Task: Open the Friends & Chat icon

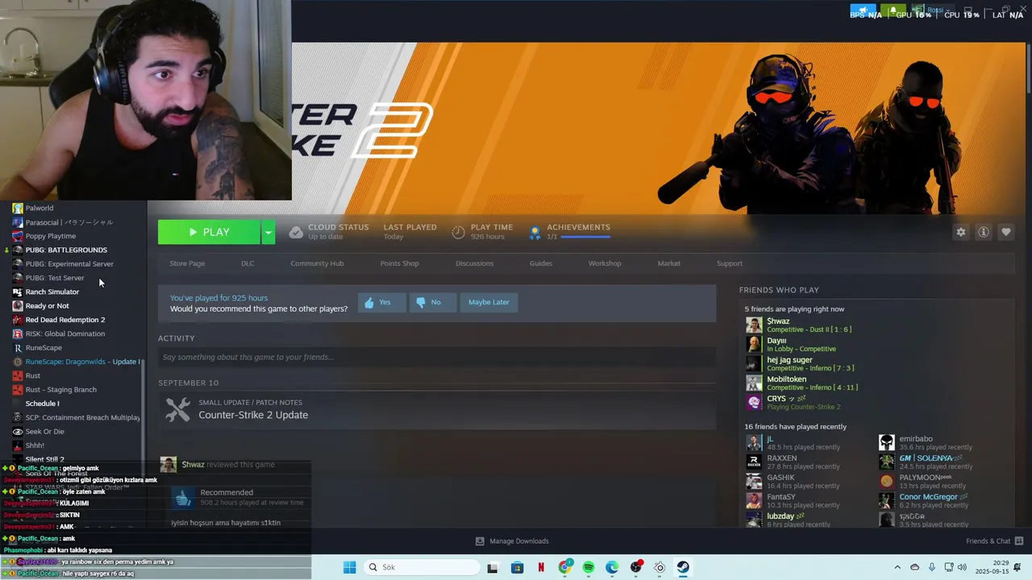Action: pos(1019,541)
